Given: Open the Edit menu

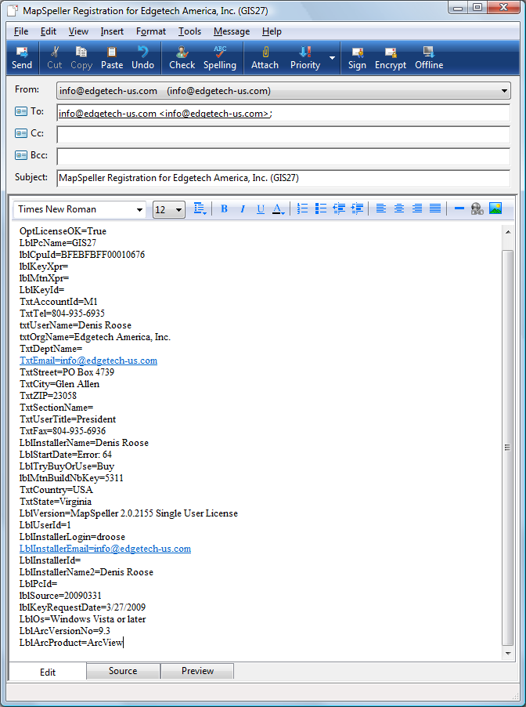Looking at the screenshot, I should (x=49, y=31).
